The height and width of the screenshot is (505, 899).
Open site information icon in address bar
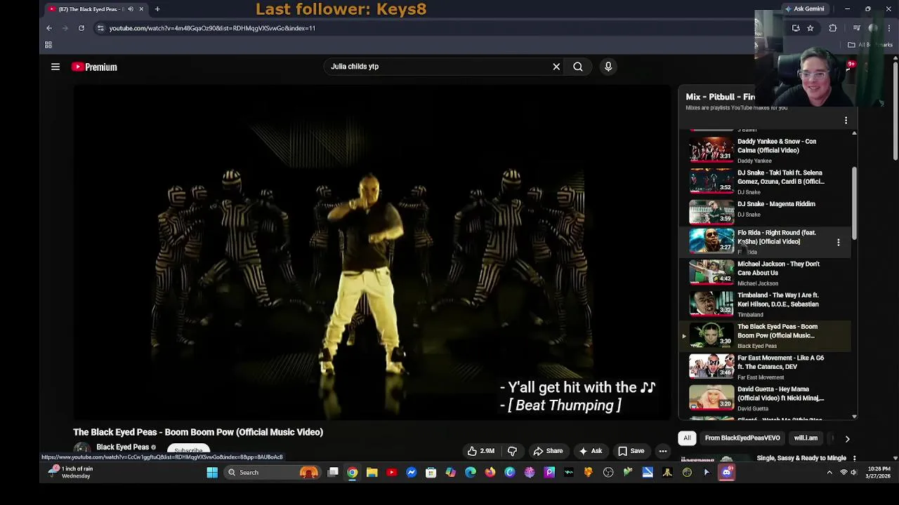(x=100, y=28)
